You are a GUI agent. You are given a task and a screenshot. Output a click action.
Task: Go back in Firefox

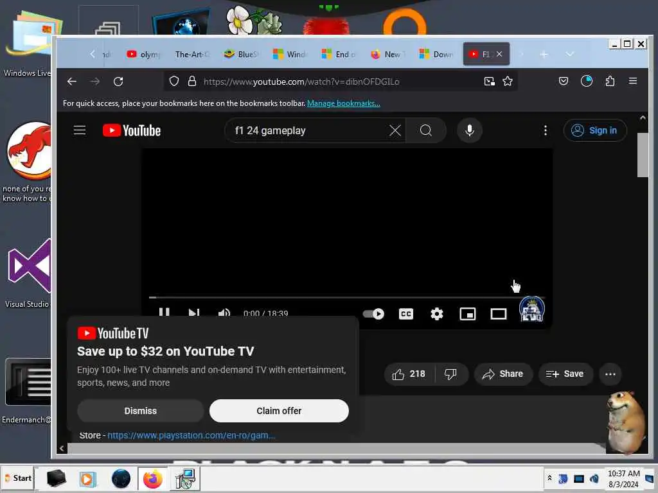(72, 82)
